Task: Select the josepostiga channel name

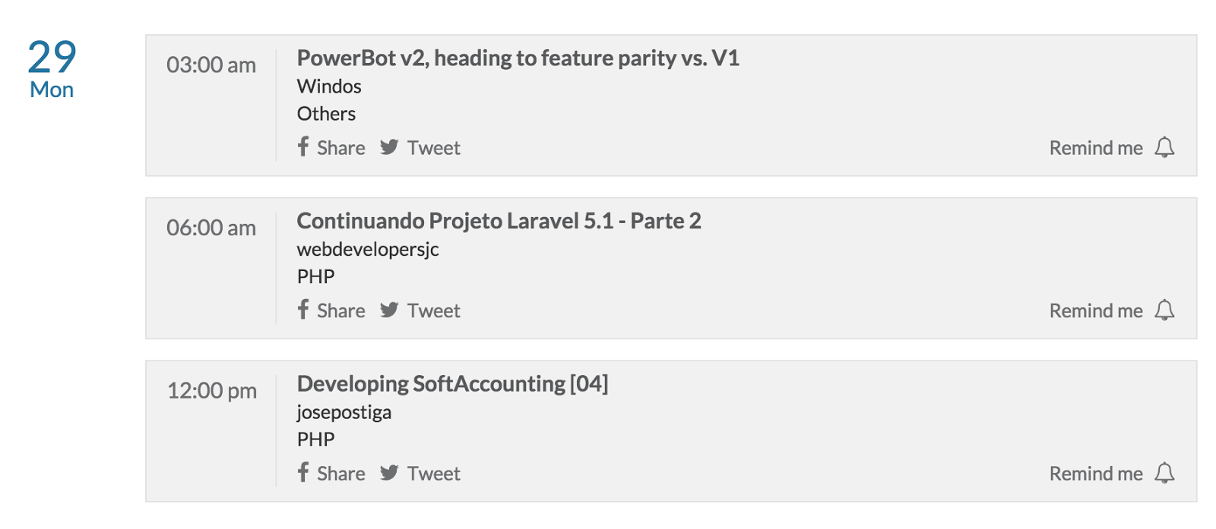Action: [x=344, y=411]
